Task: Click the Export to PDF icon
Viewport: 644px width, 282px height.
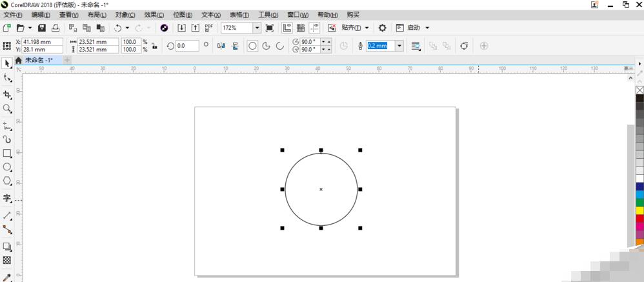Action: click(x=208, y=28)
